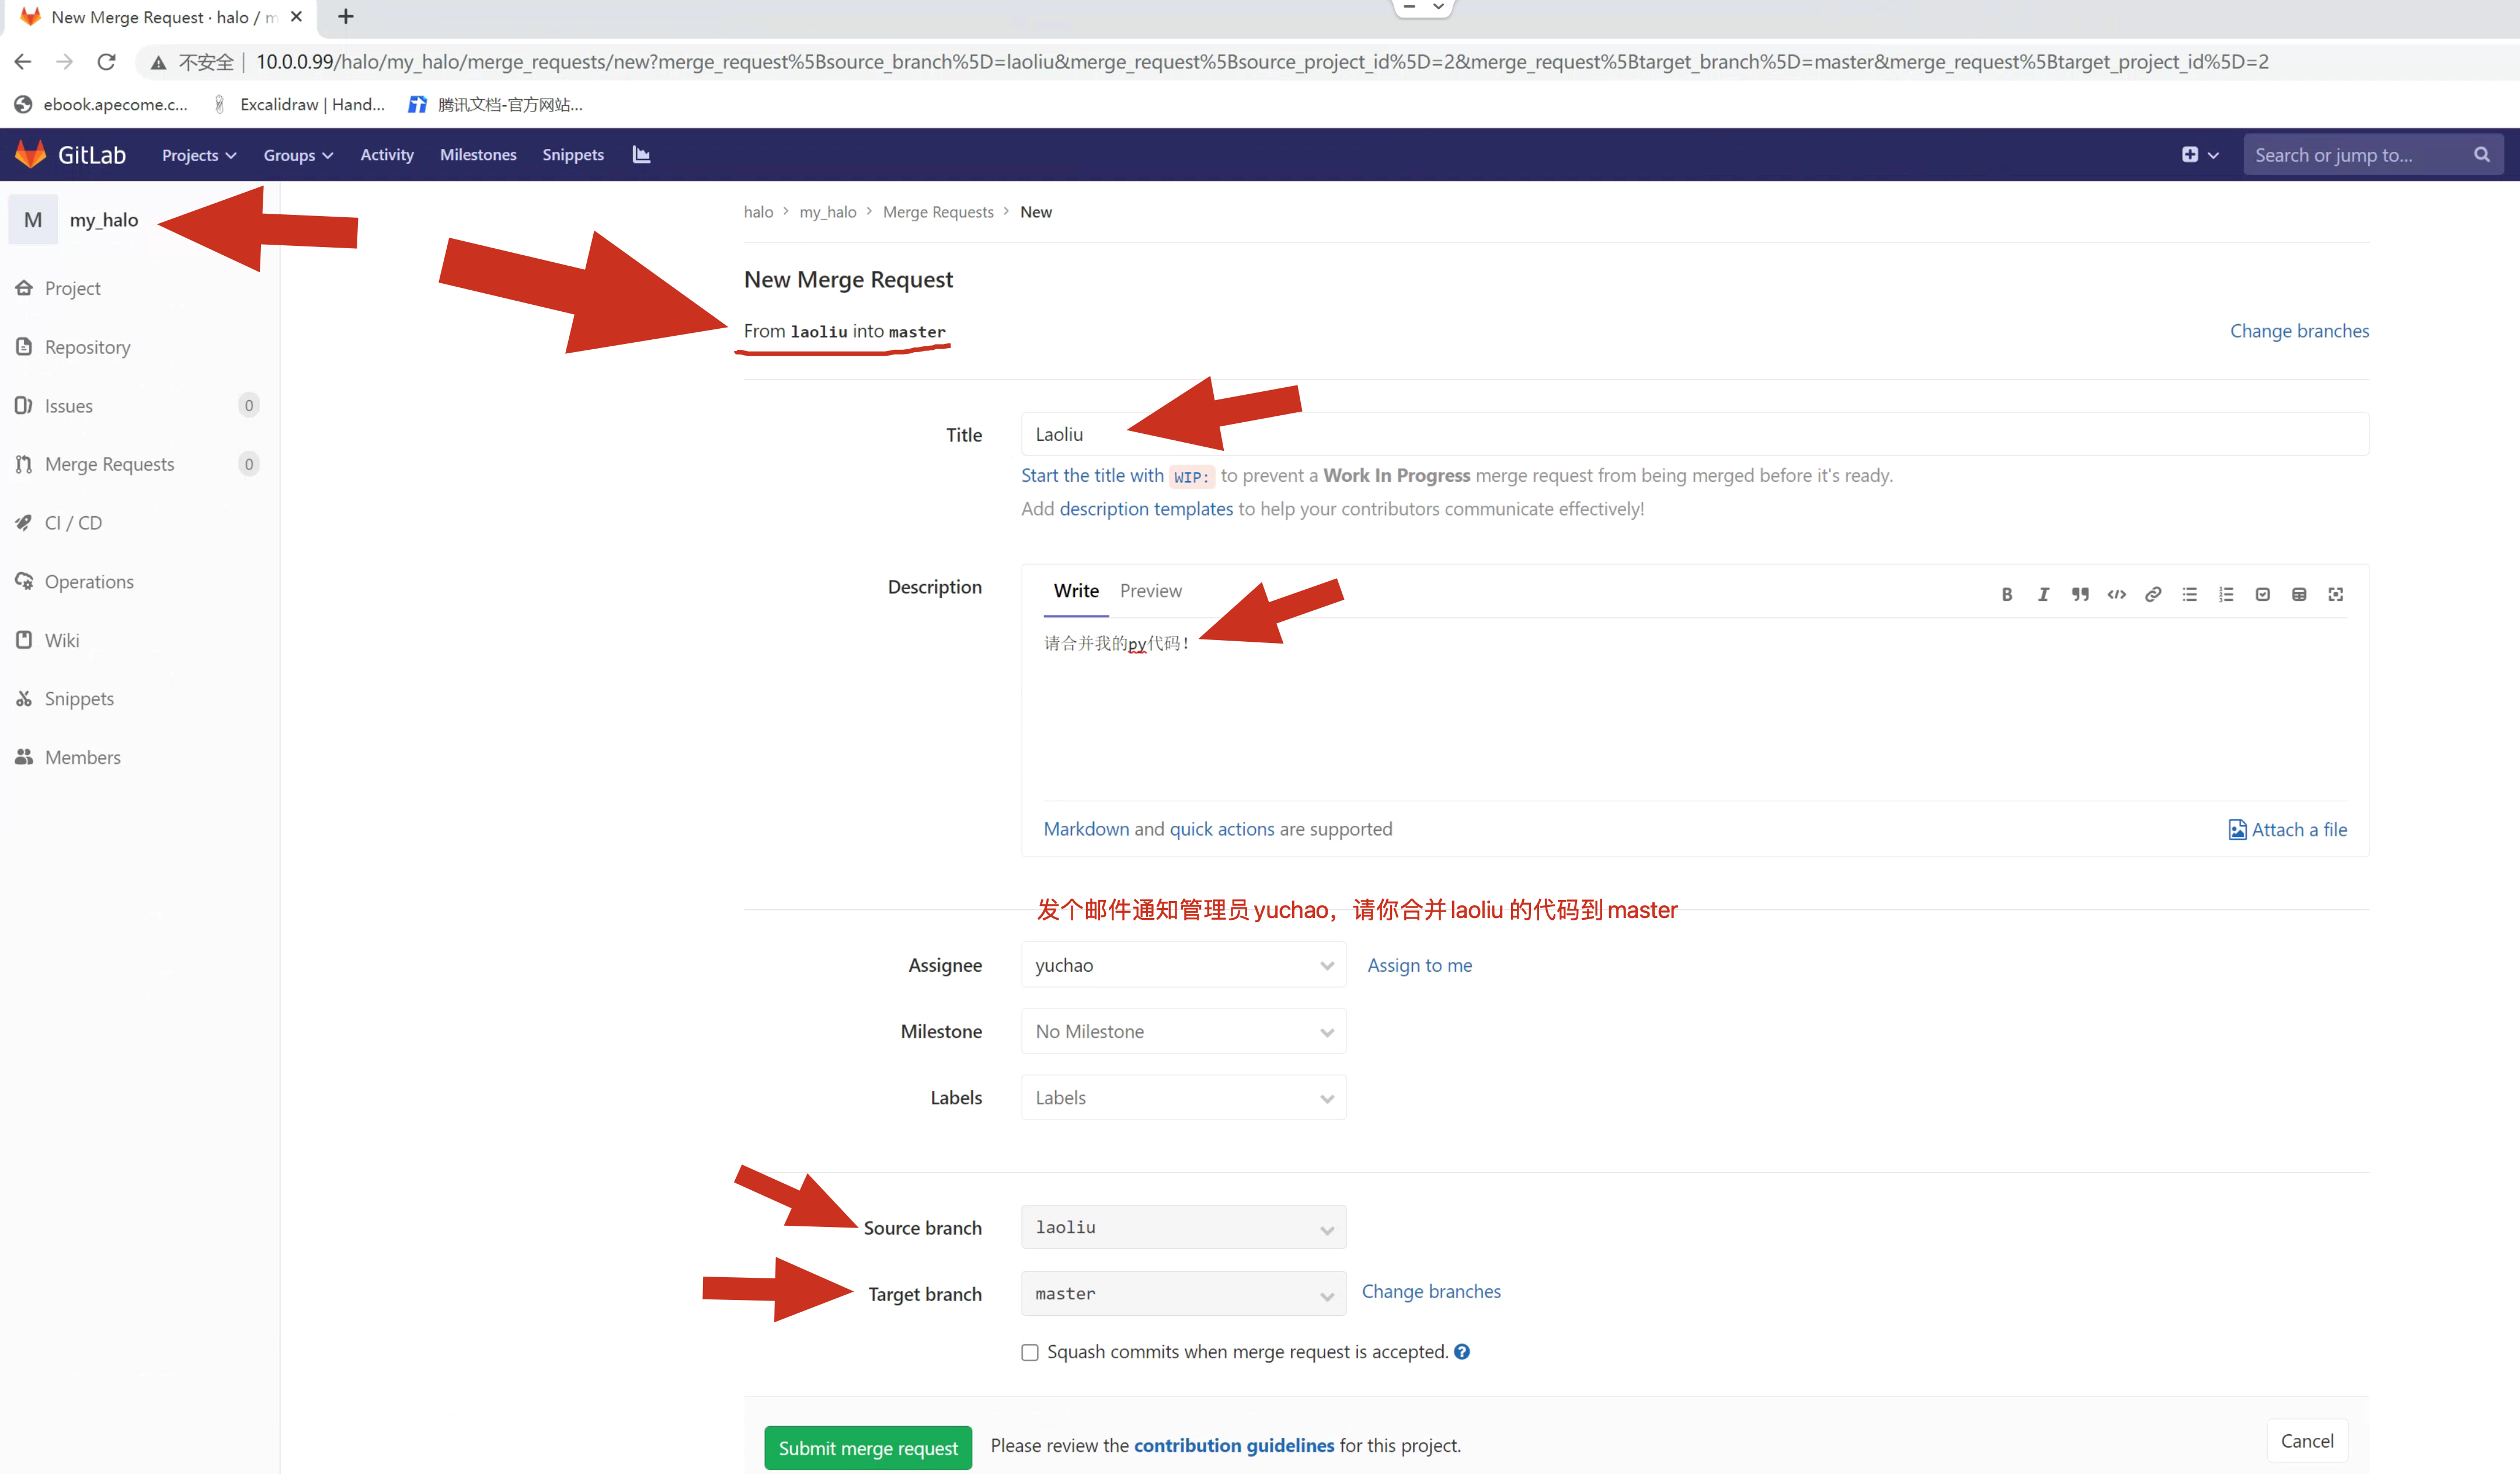Click the insert code icon
2520x1474 pixels.
click(2116, 594)
